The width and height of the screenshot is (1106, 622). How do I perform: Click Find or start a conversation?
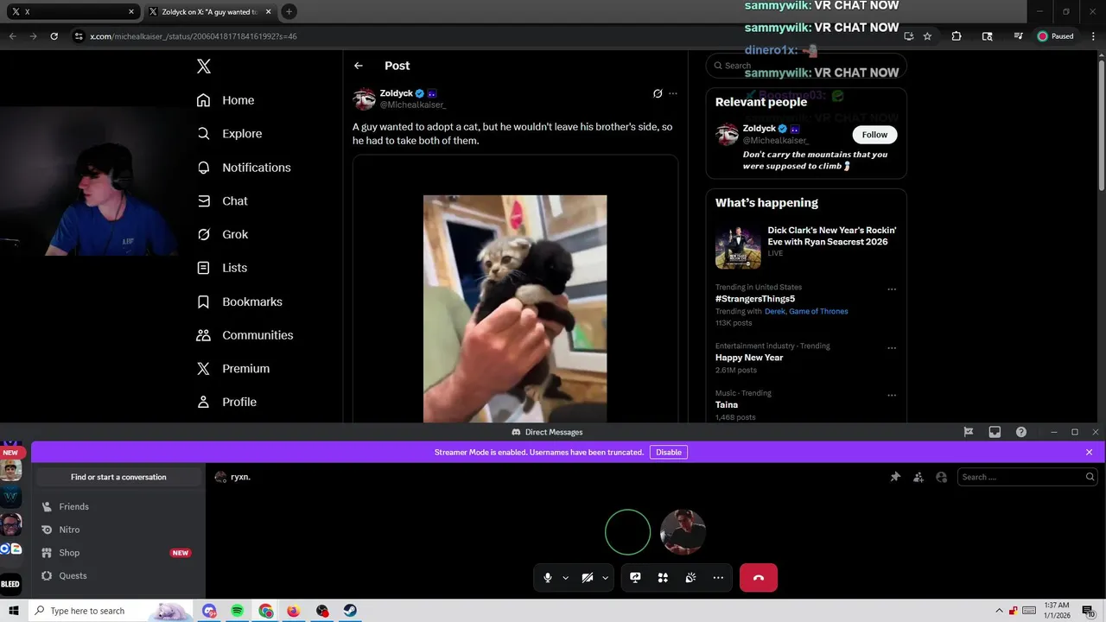pos(119,477)
